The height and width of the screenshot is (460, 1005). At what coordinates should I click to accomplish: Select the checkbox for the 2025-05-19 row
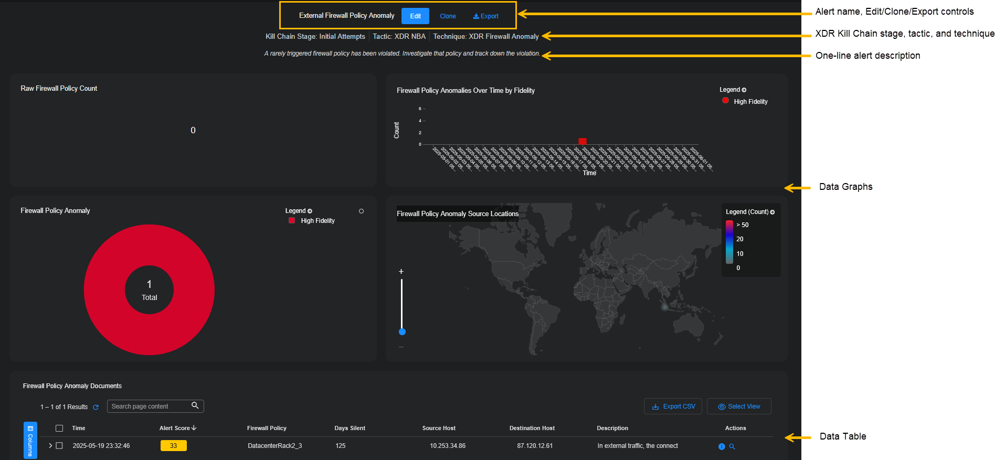tap(59, 445)
